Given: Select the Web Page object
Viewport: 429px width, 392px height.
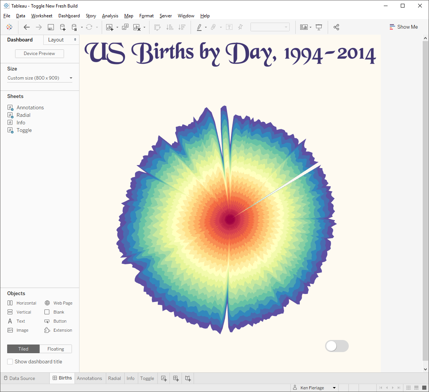Looking at the screenshot, I should point(58,303).
